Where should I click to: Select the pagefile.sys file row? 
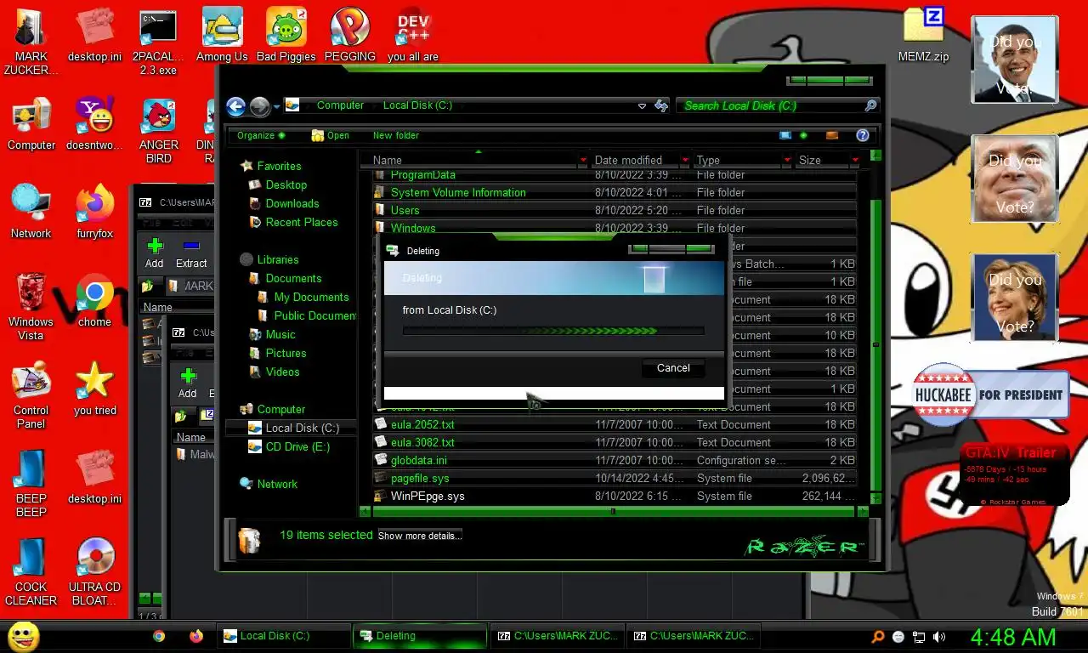614,479
